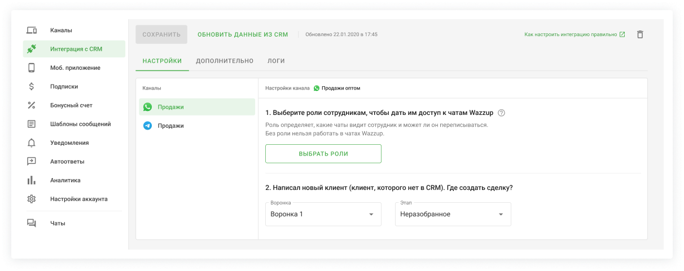Open Шаблоны сообщений section
Image resolution: width=684 pixels, height=271 pixels.
80,124
